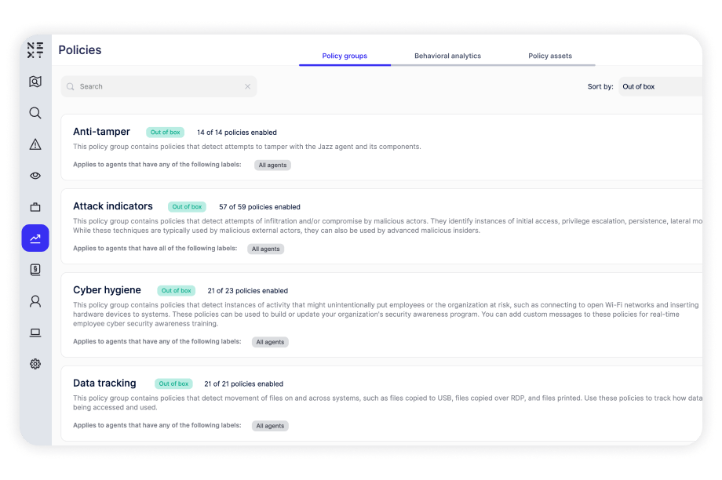This screenshot has width=722, height=480.
Task: Click Out of box badge on Data tracking
Action: [x=173, y=384]
